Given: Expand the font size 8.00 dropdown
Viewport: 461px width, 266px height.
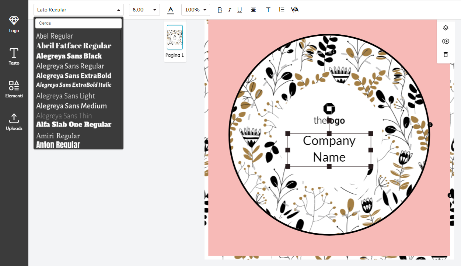Looking at the screenshot, I should coord(154,10).
